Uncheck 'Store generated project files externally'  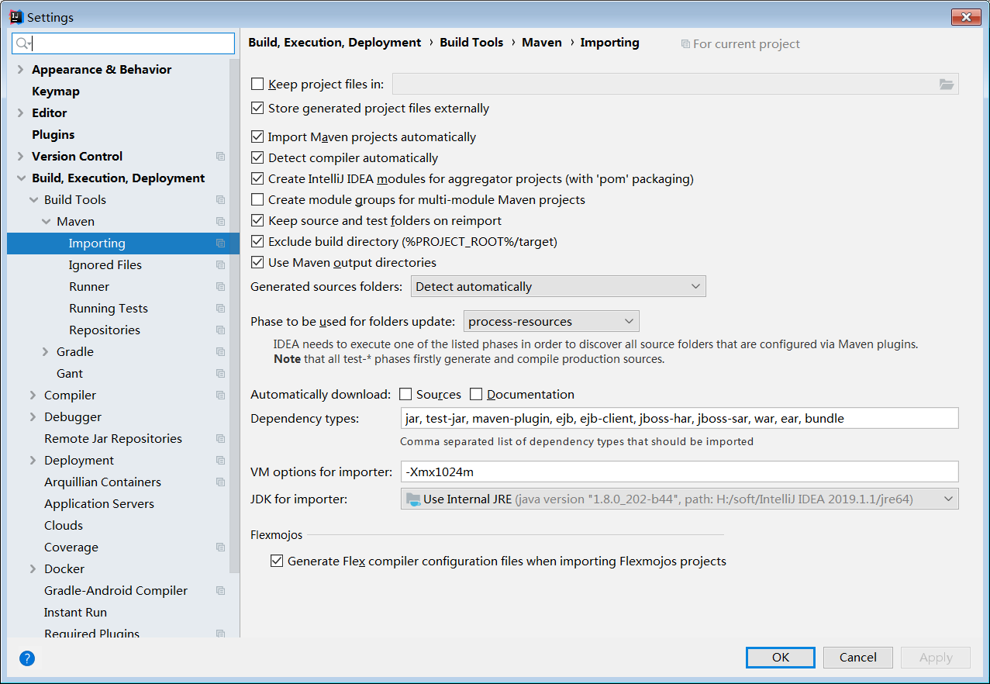pyautogui.click(x=257, y=109)
